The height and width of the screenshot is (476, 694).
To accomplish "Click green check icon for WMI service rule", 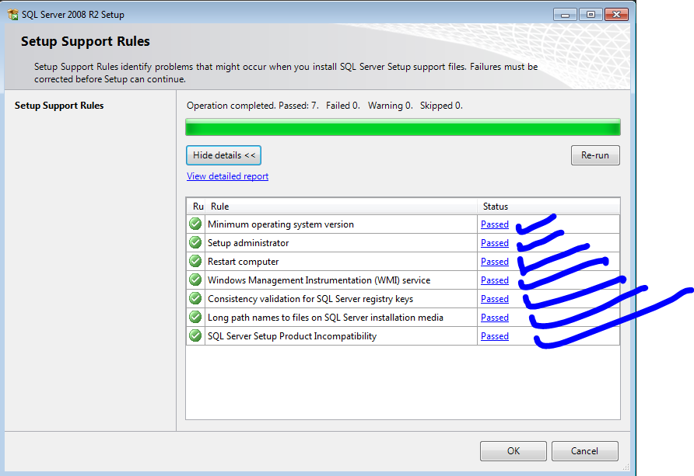I will pos(195,280).
